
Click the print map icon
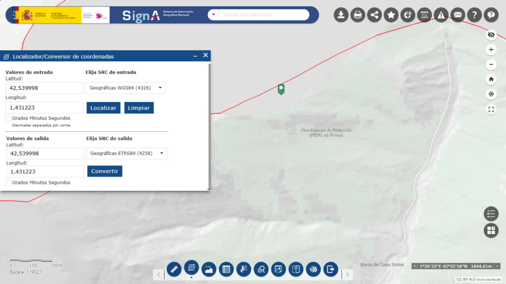pos(358,15)
